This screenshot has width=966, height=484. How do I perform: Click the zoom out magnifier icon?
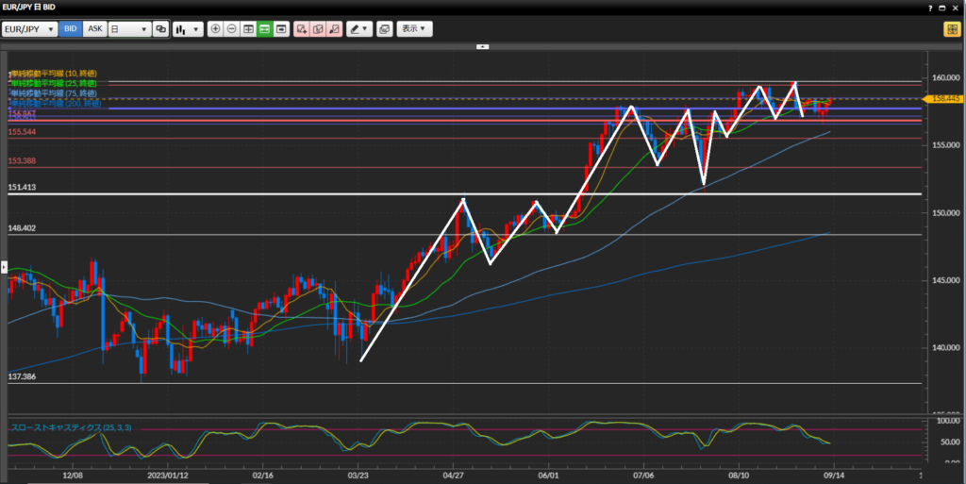(x=232, y=29)
